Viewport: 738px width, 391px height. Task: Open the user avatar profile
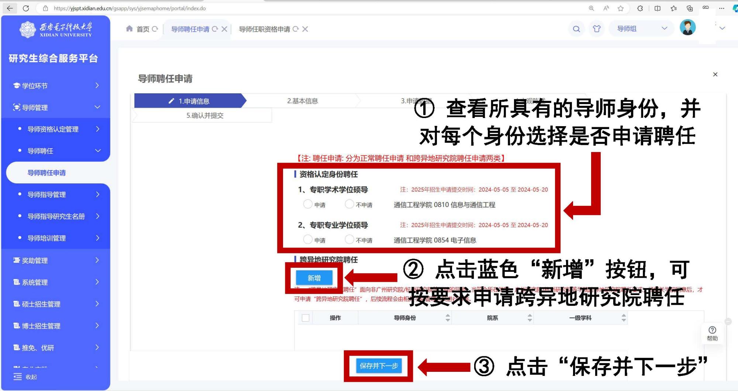coord(687,28)
